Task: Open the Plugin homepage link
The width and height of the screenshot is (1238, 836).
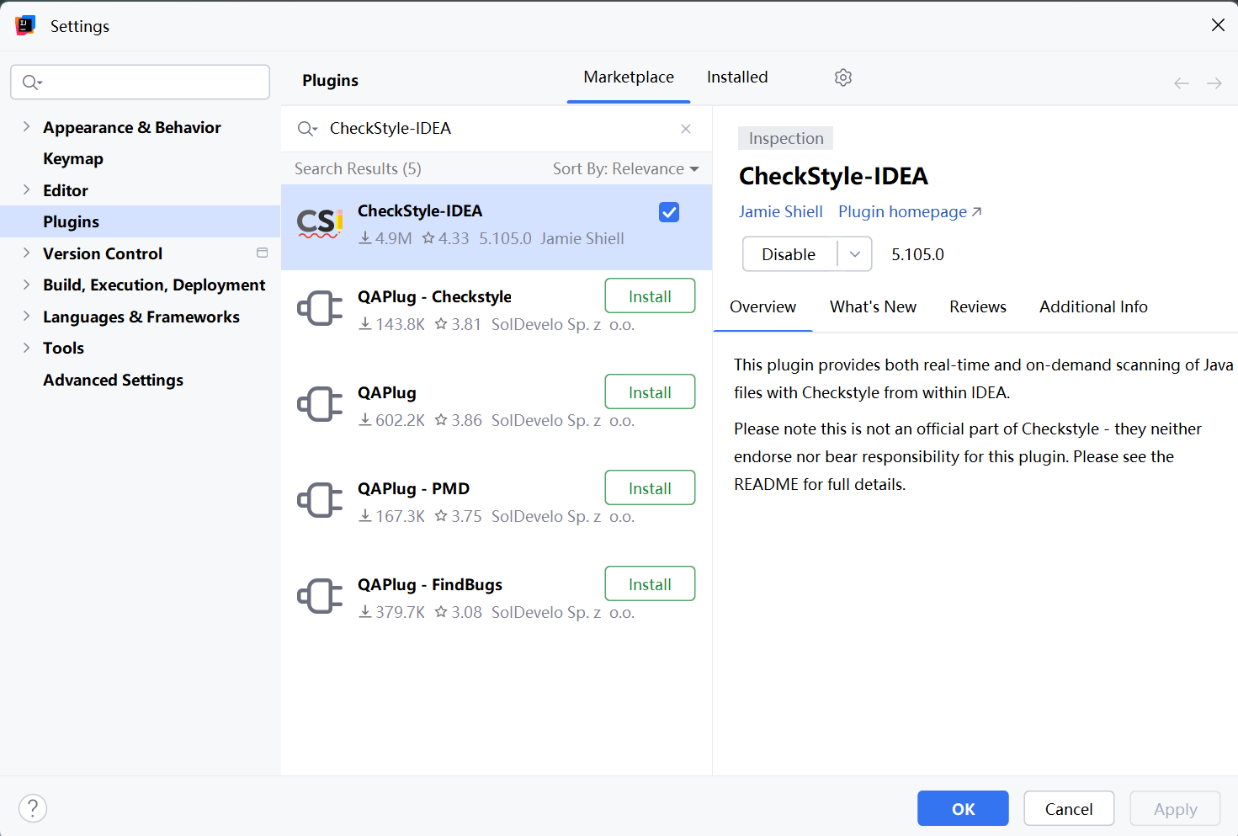Action: 910,212
